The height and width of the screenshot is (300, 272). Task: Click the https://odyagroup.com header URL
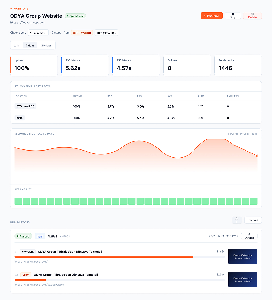pyautogui.click(x=27, y=22)
